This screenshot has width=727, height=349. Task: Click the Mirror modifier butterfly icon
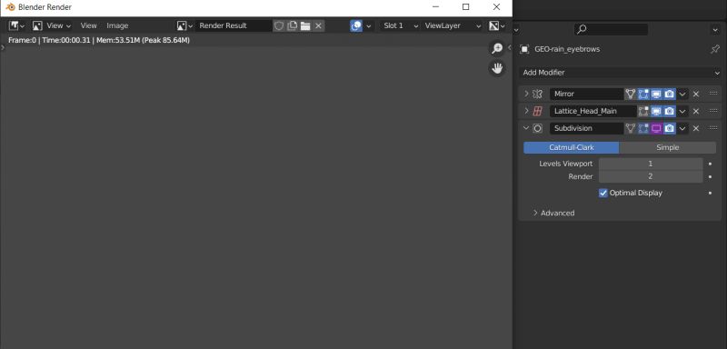click(537, 95)
